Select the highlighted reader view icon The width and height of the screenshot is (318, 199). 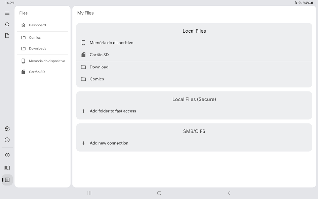pos(7,180)
